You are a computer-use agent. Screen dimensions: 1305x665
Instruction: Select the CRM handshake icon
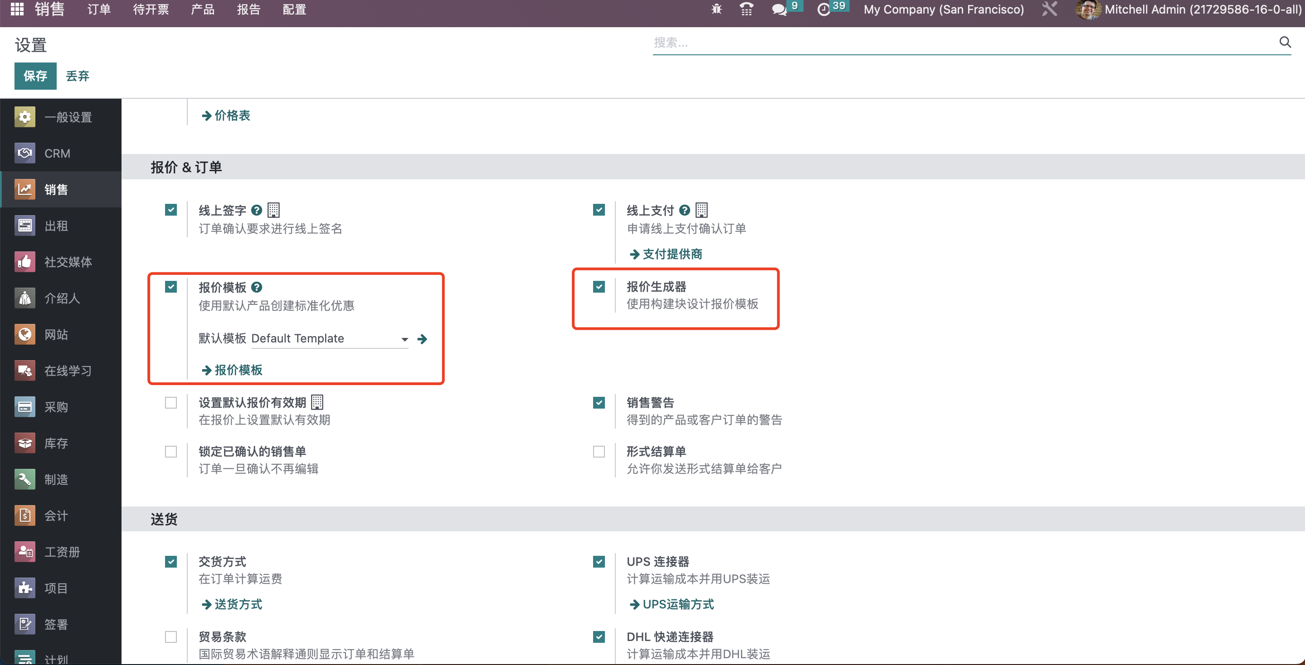(x=25, y=154)
